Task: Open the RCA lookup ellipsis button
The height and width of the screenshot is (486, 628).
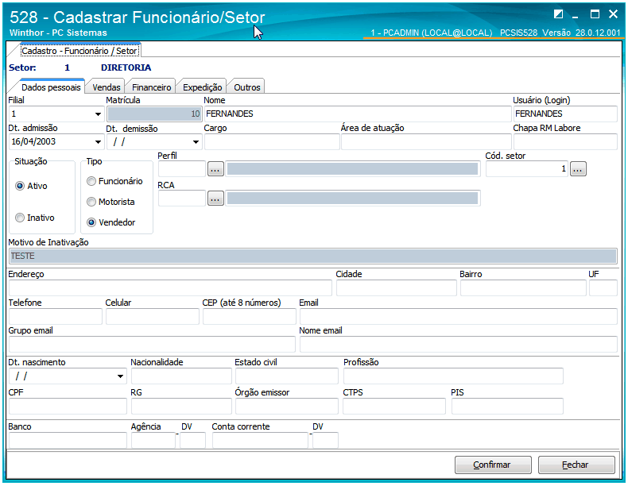Action: 215,199
